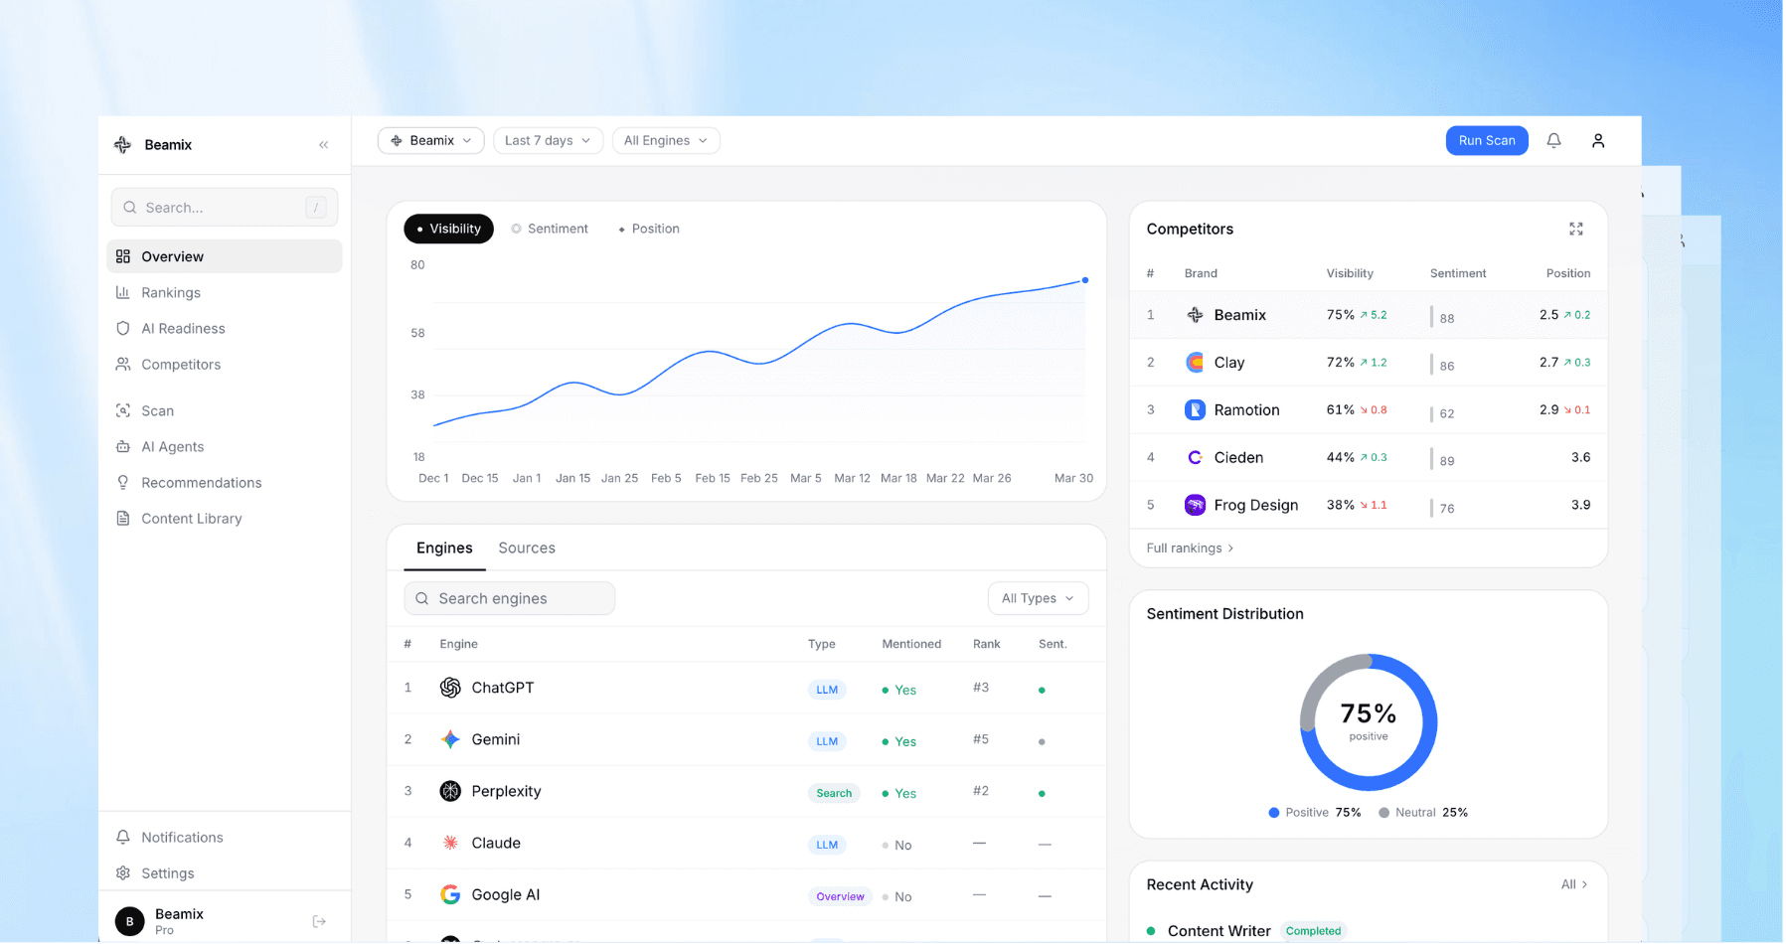1786x944 pixels.
Task: Click the Search engines input
Action: pyautogui.click(x=510, y=599)
